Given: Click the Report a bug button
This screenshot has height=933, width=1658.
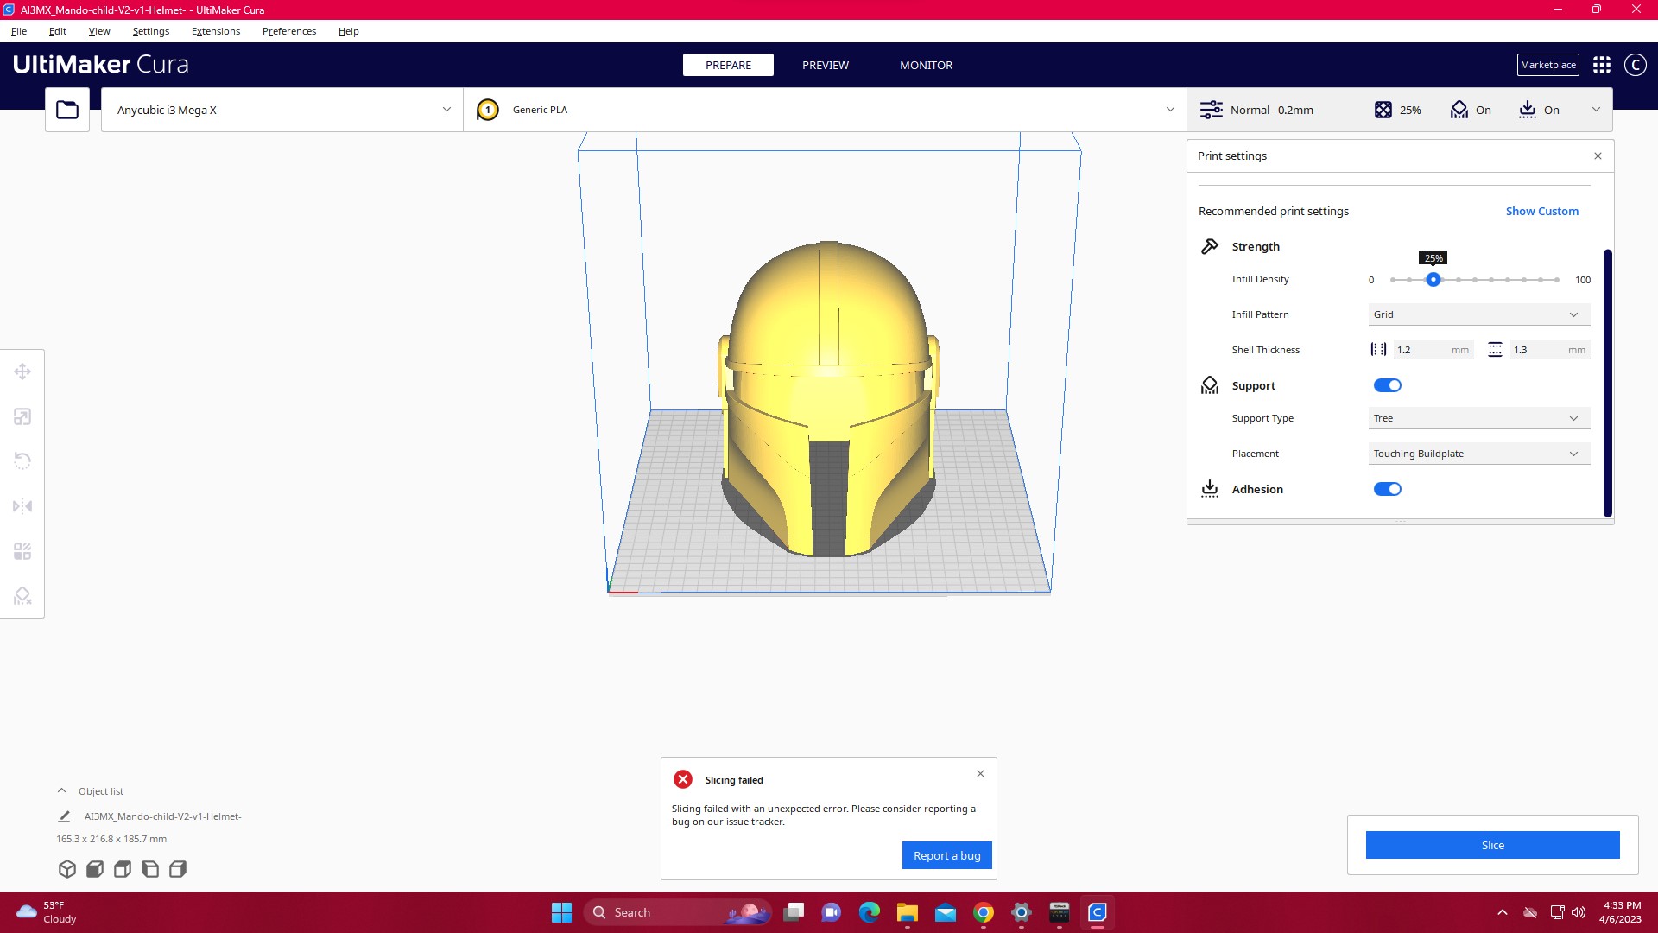Looking at the screenshot, I should coord(946,854).
